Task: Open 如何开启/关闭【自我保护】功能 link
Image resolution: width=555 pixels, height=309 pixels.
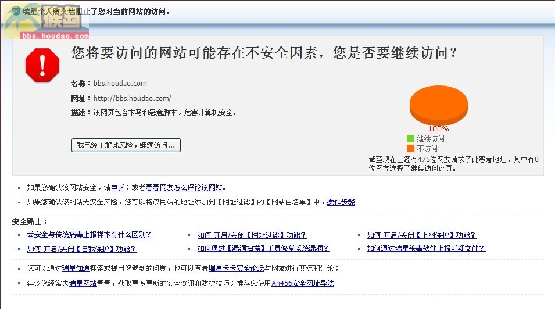Action: 82,249
